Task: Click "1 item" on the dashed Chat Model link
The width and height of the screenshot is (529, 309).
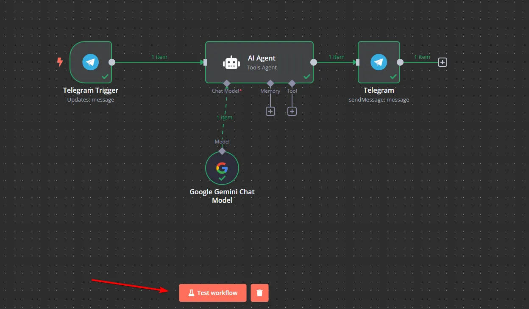Action: click(x=224, y=117)
